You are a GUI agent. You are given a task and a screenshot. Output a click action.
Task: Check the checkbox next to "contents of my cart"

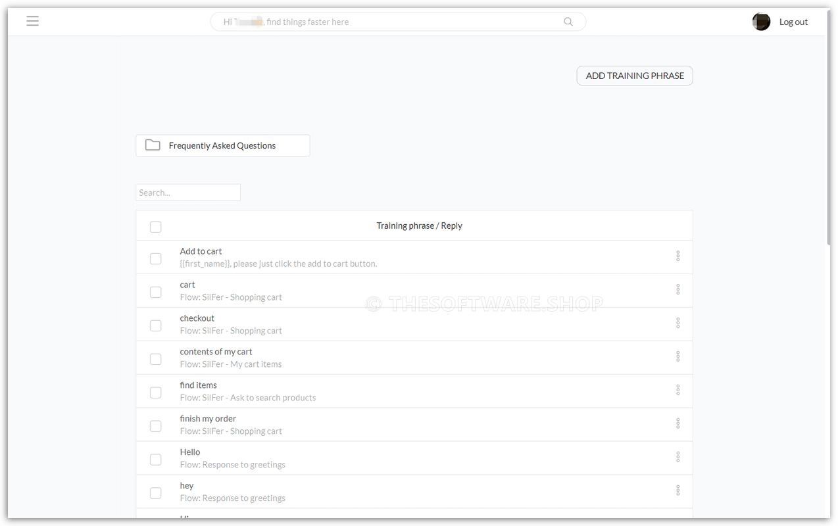click(155, 359)
